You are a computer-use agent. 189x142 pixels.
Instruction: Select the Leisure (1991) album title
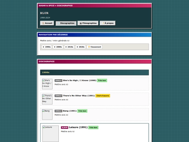[x=78, y=127]
